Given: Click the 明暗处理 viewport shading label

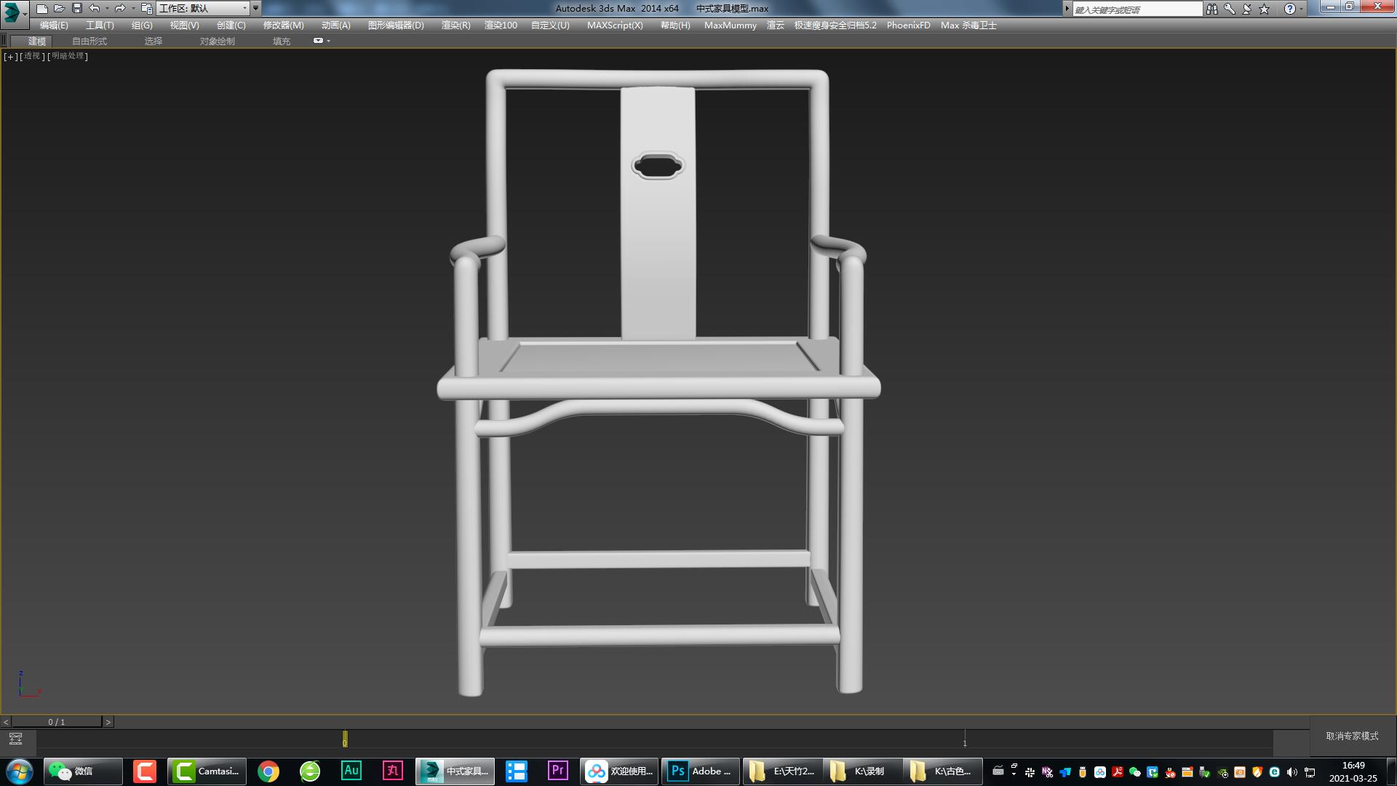Looking at the screenshot, I should point(68,56).
